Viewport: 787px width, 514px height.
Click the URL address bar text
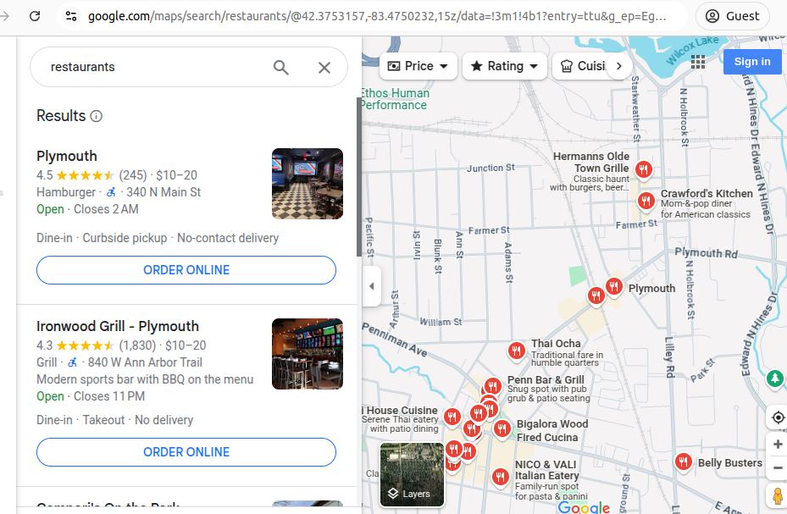pos(377,16)
